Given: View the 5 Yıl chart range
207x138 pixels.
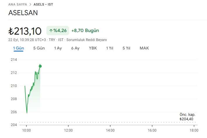Looking at the screenshot, I should (126, 48).
